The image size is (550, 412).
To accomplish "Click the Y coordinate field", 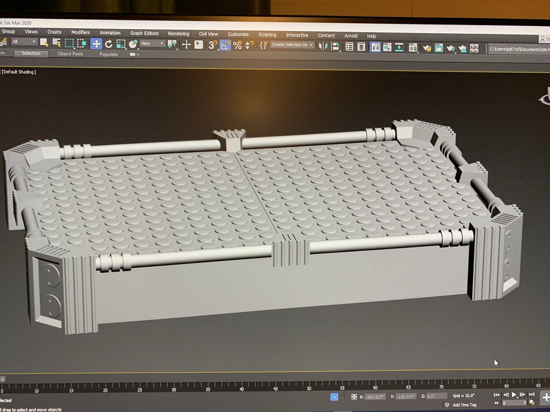I will (x=406, y=396).
